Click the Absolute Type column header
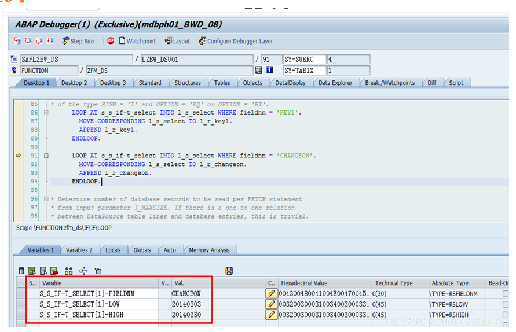Image resolution: width=516 pixels, height=332 pixels. (x=457, y=283)
